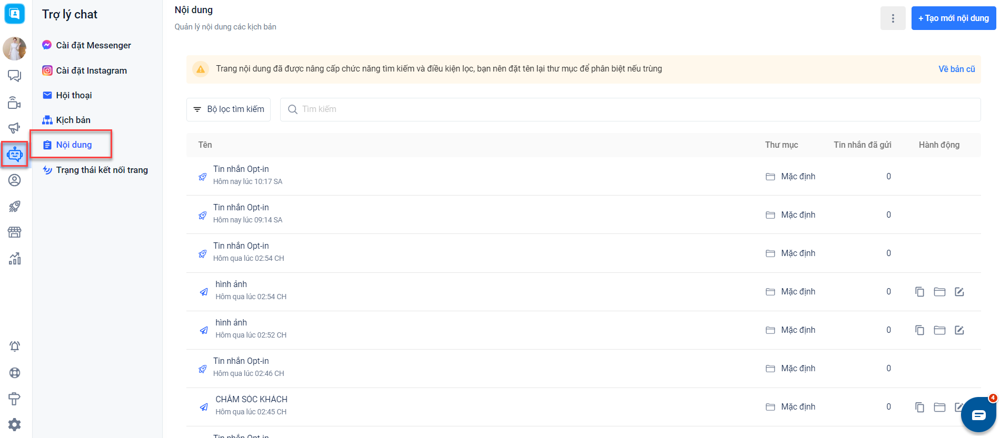Click the help lifebuoy icon in sidebar
This screenshot has width=1000, height=438.
pos(15,373)
